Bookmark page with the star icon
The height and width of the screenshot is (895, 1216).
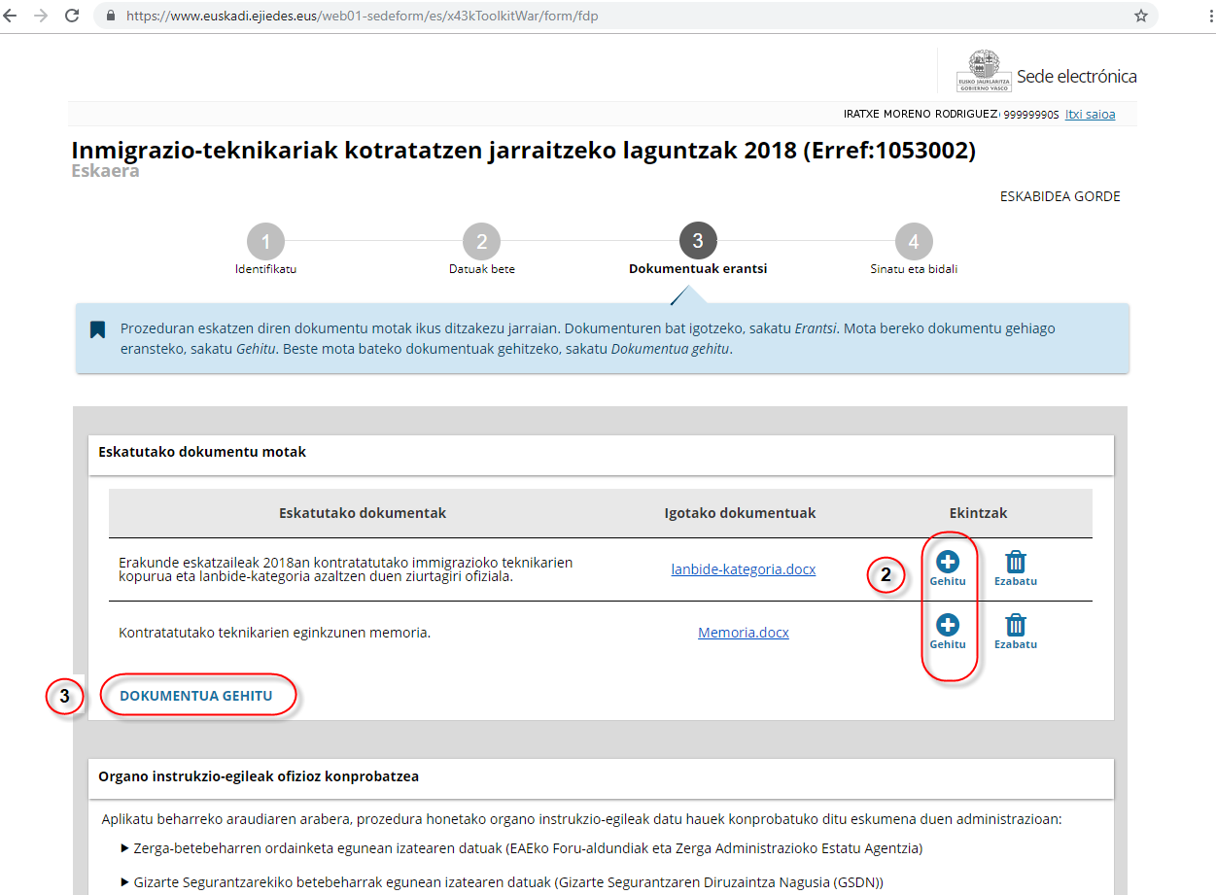(1140, 16)
